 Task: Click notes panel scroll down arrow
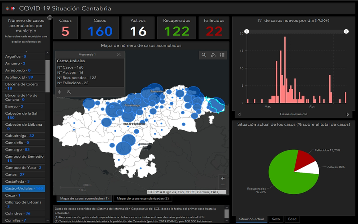(227, 221)
